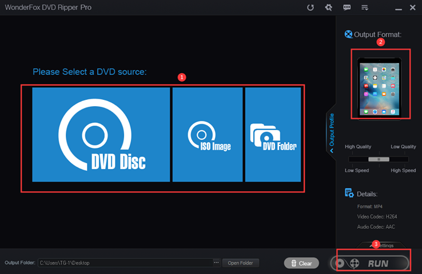Click the 'Format: MP4' detail text
The image size is (422, 274).
(370, 206)
